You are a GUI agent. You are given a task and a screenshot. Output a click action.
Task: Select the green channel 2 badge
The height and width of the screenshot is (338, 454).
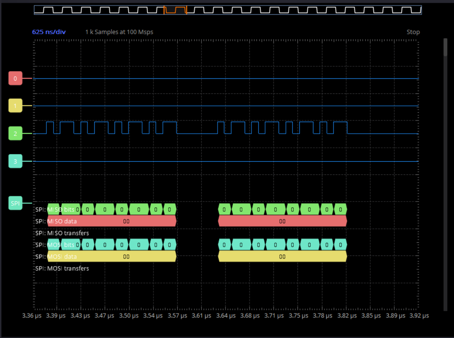tap(15, 134)
